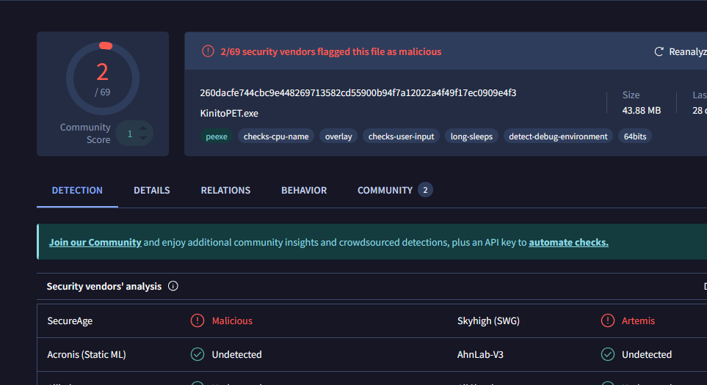Screen dimensions: 707x385
Task: Click Skyhigh (SWG) Artemis warning icon
Action: [607, 320]
